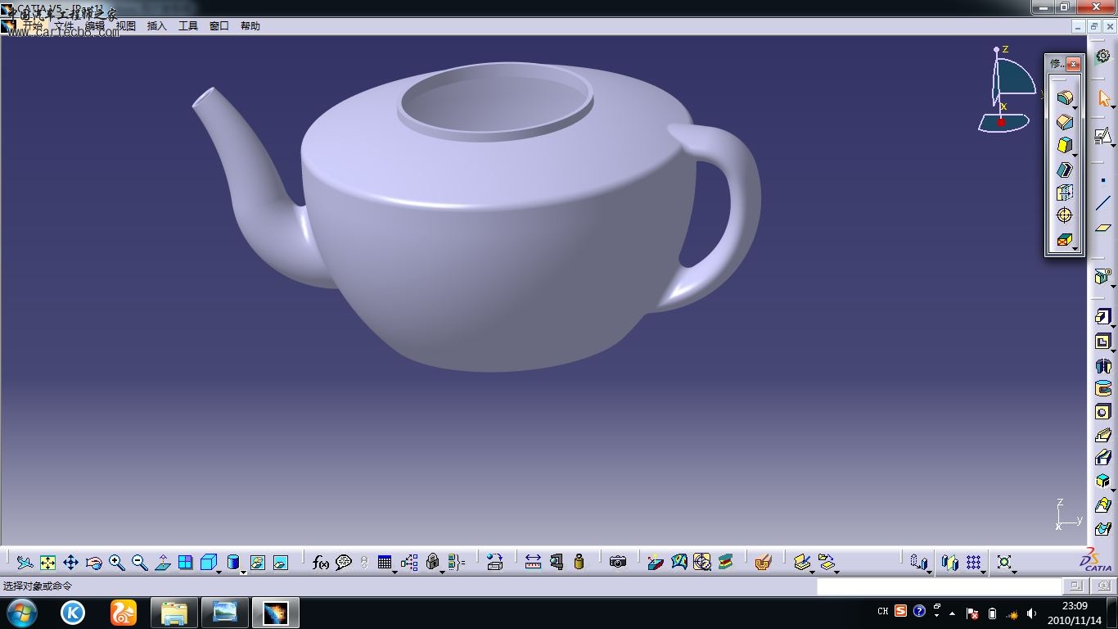Expand the isometric view cube dropdown

[220, 571]
